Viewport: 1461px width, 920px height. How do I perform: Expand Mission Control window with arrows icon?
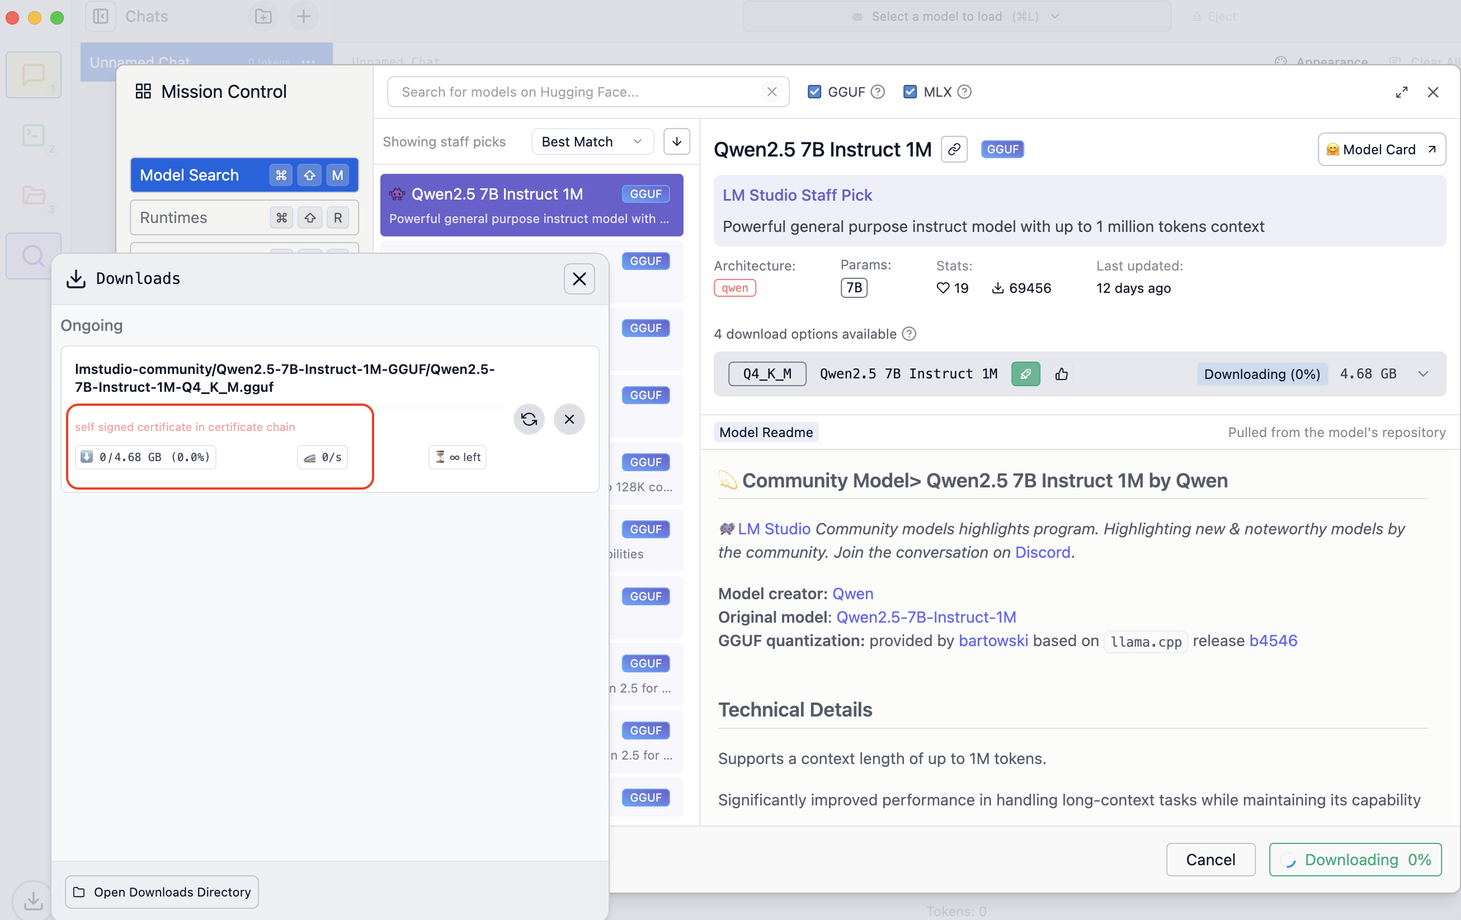click(x=1401, y=92)
